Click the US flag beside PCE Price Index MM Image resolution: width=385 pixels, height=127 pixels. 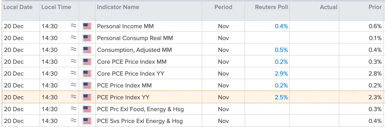(87, 85)
